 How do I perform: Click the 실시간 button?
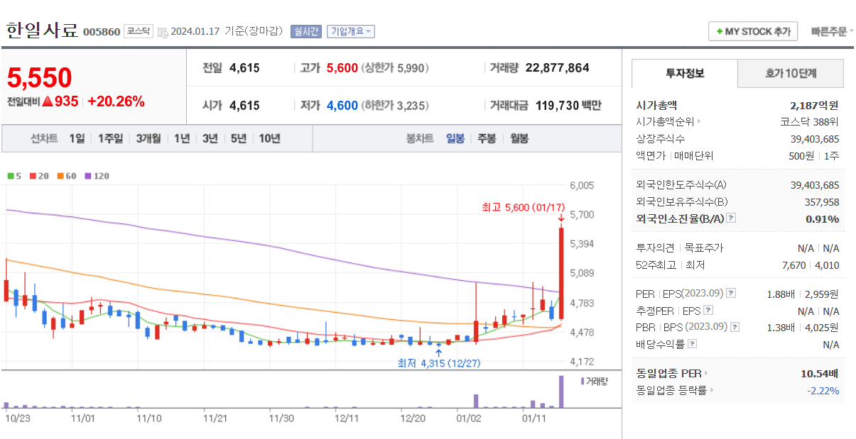[307, 31]
